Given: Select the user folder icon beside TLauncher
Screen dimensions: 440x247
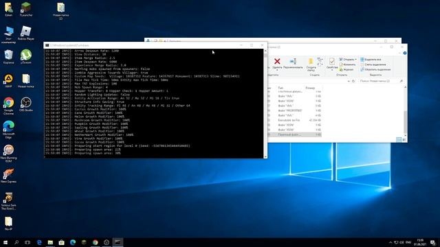Looking at the screenshot, I should pos(8,9).
